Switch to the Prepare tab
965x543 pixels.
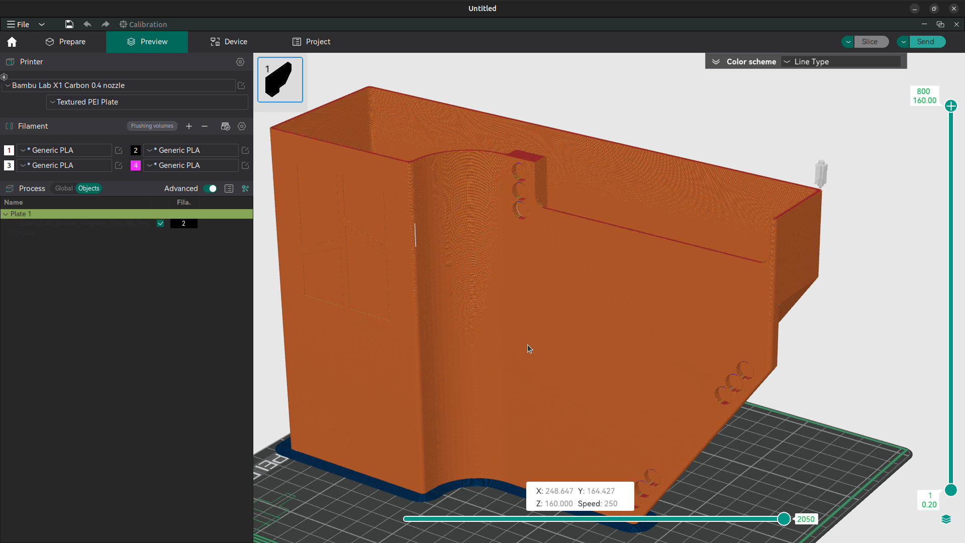65,42
